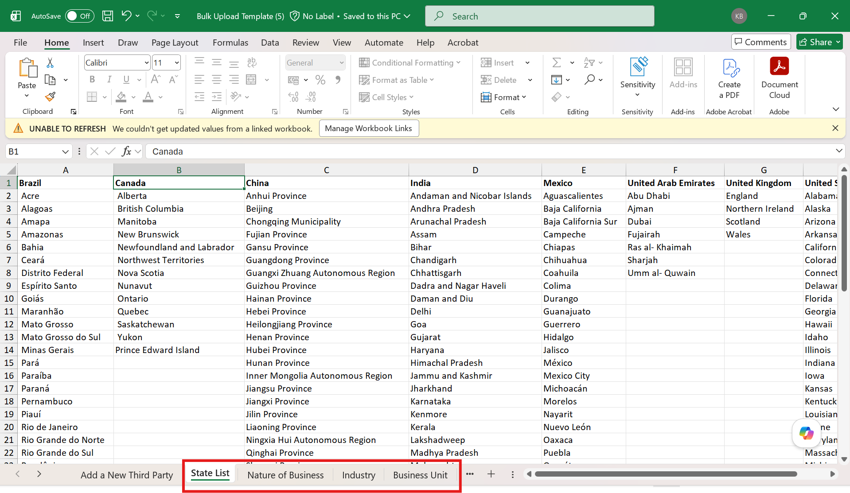Select the Format Painter brush

[50, 97]
